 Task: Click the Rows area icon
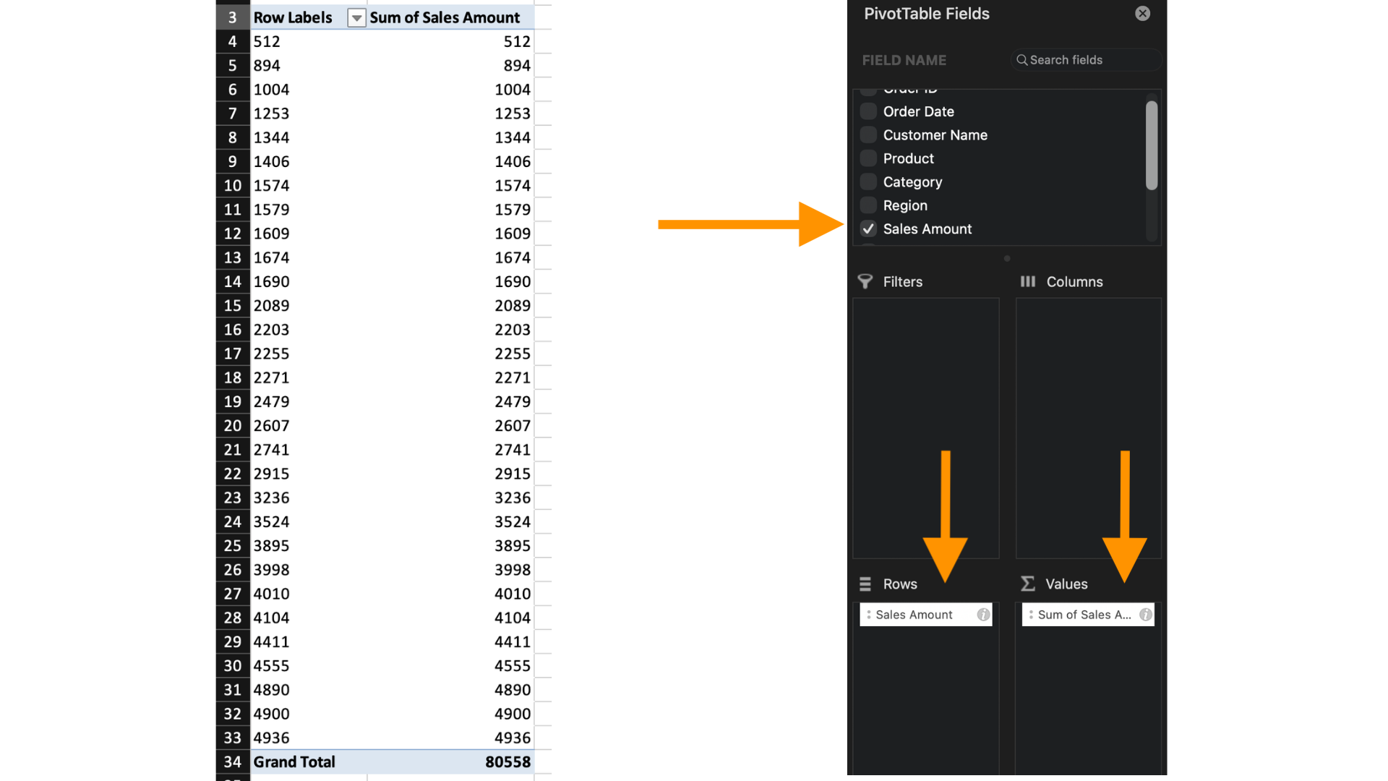click(x=865, y=584)
